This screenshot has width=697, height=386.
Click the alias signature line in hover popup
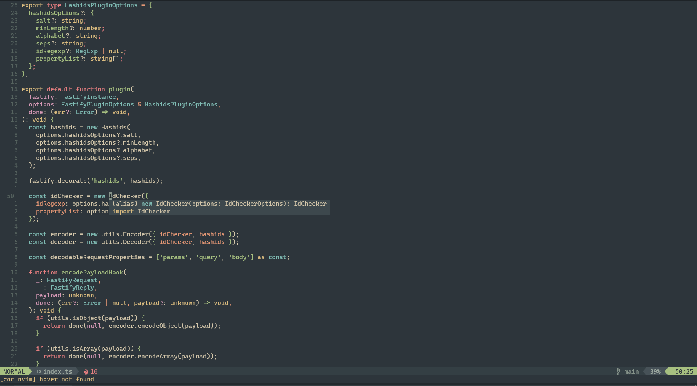coord(219,204)
